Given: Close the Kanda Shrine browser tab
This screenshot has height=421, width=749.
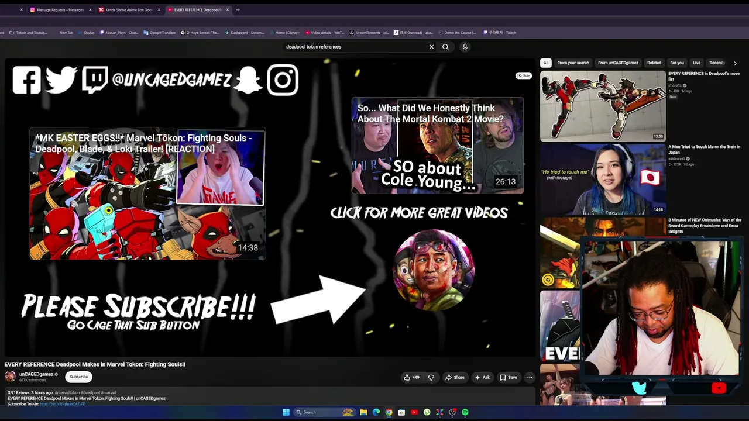Looking at the screenshot, I should tap(159, 10).
